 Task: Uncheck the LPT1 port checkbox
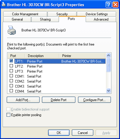(x=11, y=61)
